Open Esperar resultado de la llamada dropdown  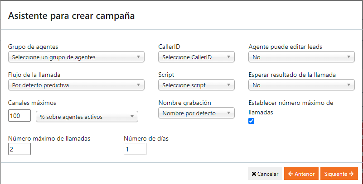[301, 85]
